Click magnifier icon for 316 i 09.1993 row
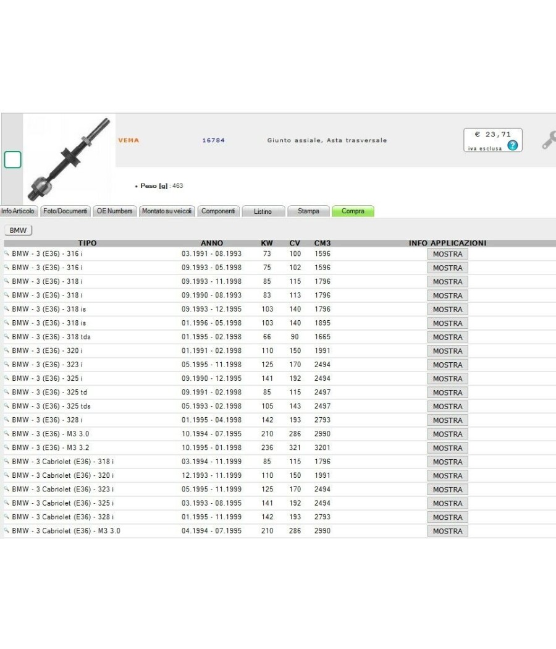This screenshot has width=556, height=649. [x=7, y=267]
